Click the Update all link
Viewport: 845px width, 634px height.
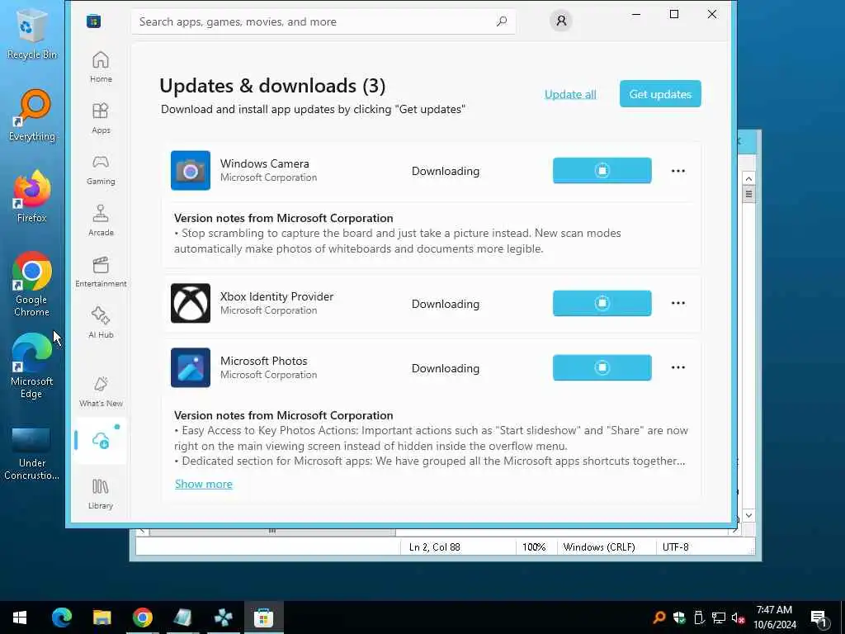[x=570, y=94]
